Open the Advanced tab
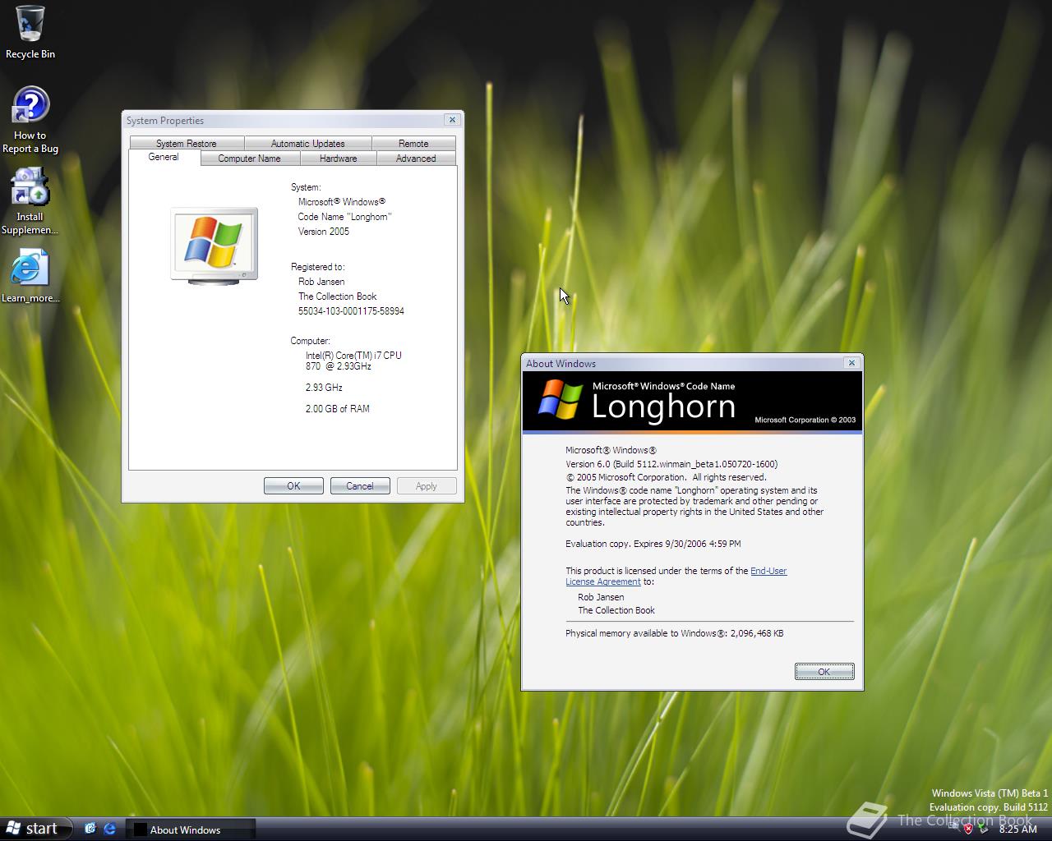Screen dimensions: 1052x841 coord(416,159)
